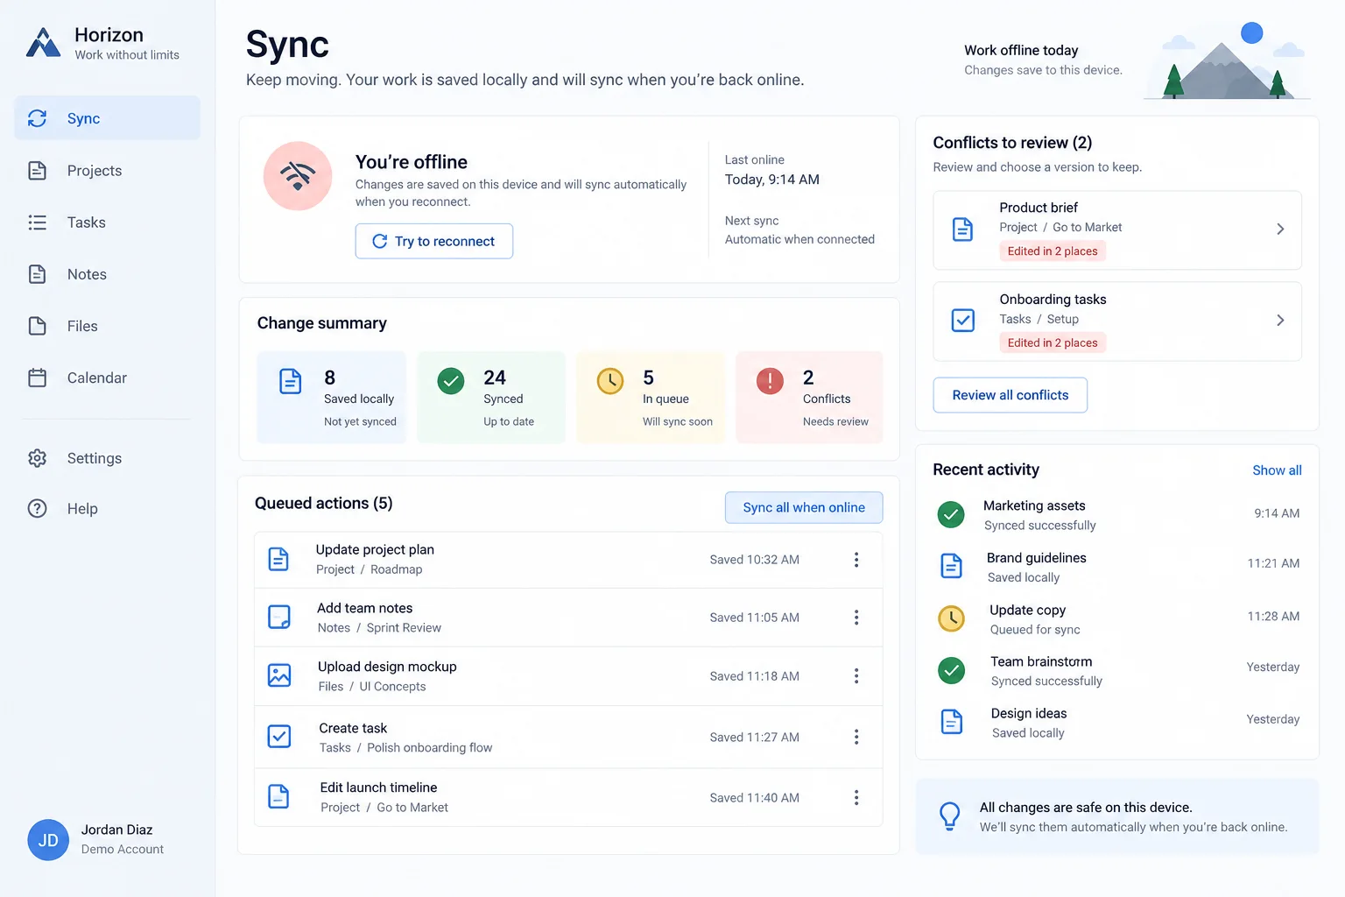Open more options for Edit launch timeline

856,798
